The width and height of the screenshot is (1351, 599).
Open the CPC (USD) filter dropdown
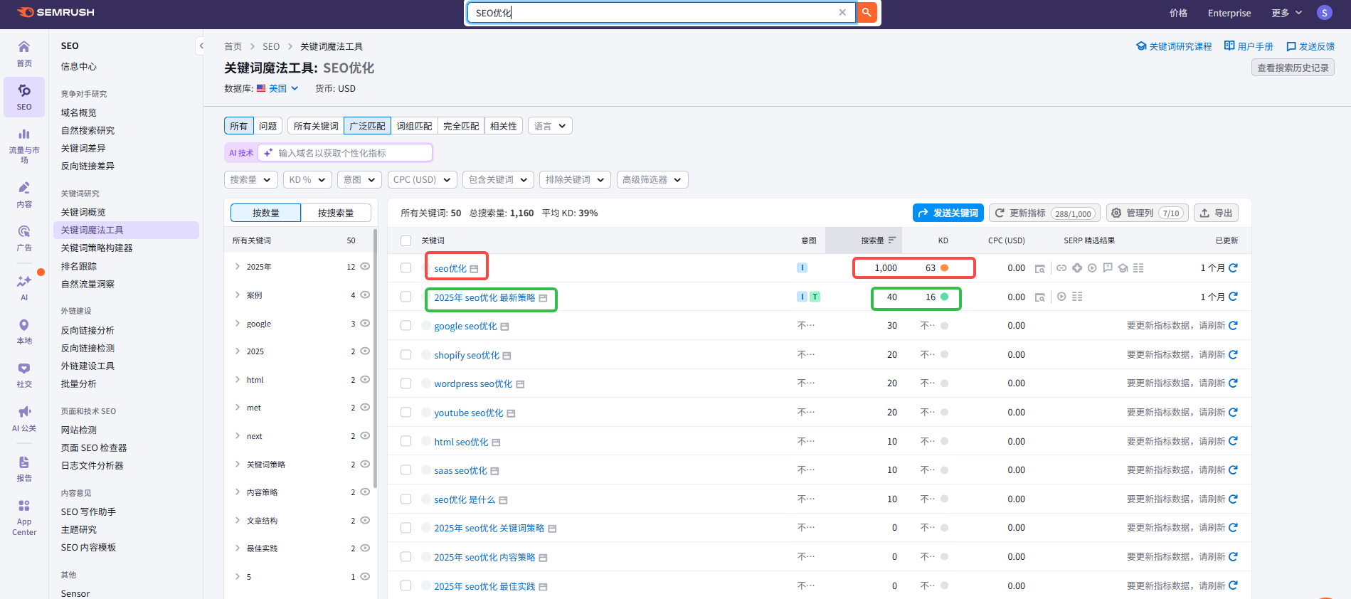[x=422, y=180]
